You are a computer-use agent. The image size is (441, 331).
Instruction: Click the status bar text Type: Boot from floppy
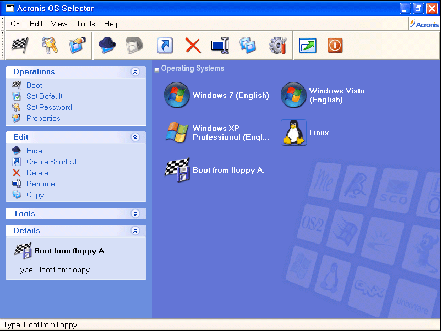click(x=40, y=324)
